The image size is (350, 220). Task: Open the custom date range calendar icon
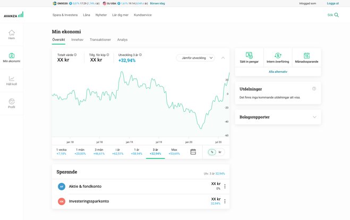[193, 152]
